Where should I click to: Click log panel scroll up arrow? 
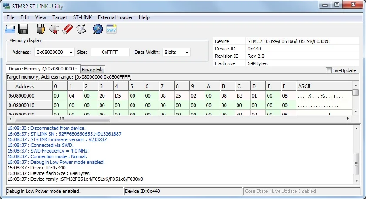[x=356, y=129]
